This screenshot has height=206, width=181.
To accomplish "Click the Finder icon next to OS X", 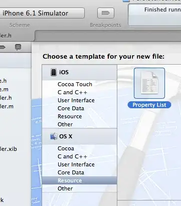I will click(54, 136).
